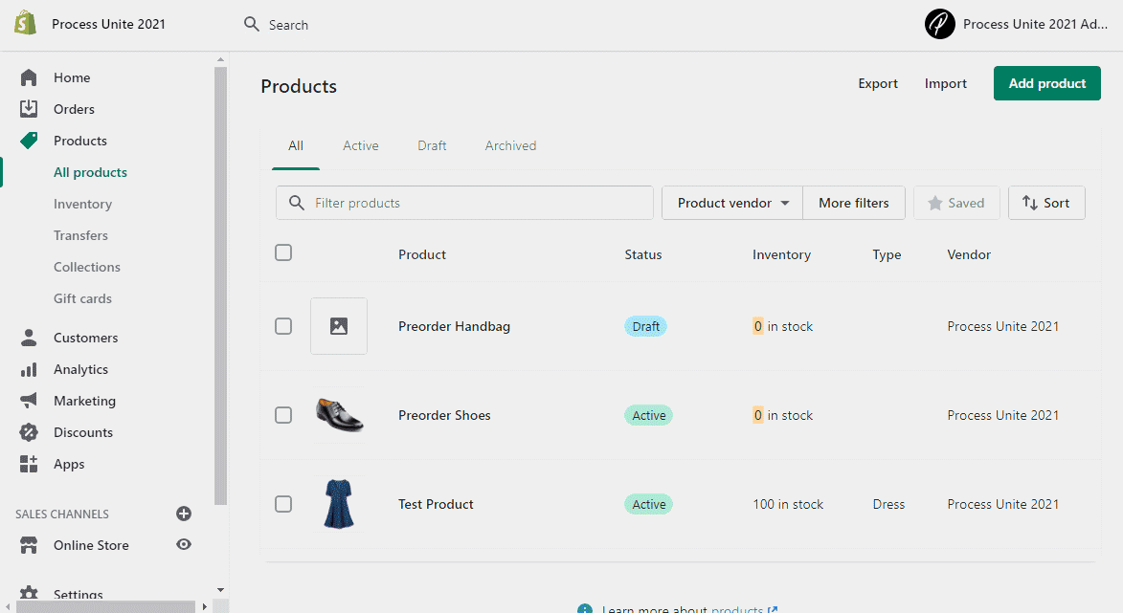Click the Analytics bar chart icon
This screenshot has width=1123, height=613.
point(29,369)
